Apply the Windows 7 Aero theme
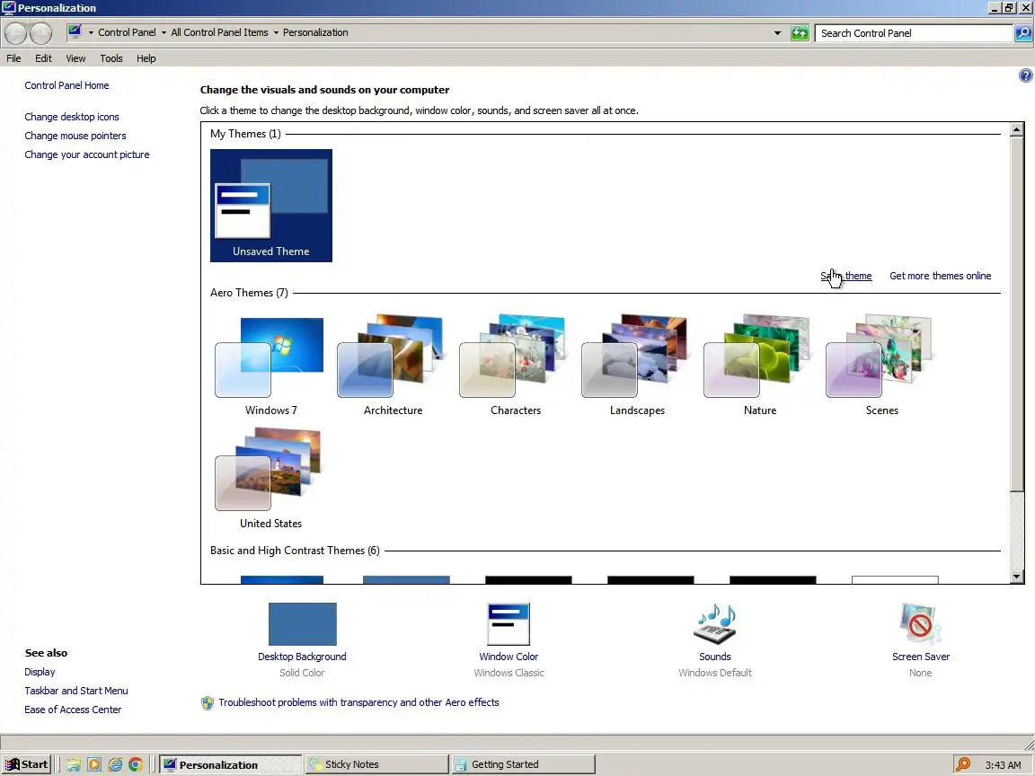 coord(270,365)
